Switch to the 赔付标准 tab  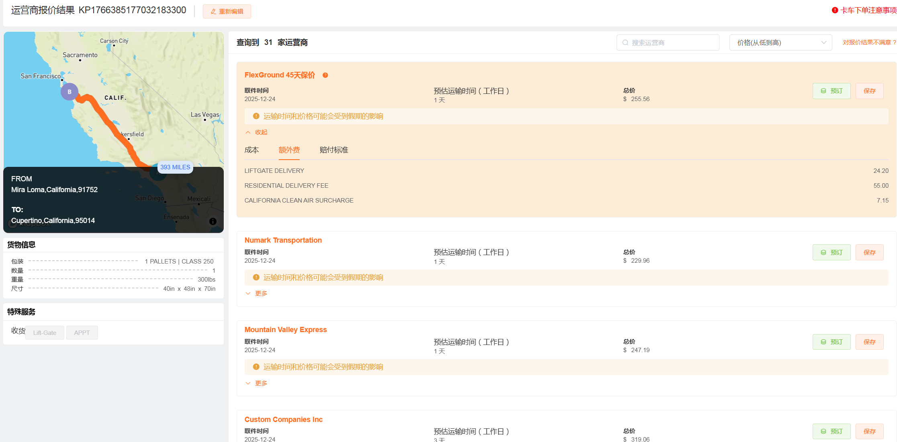pyautogui.click(x=333, y=150)
